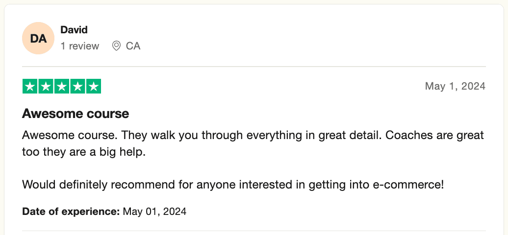This screenshot has width=508, height=235.
Task: Click the bold "Date of experience:" label
Action: pyautogui.click(x=71, y=212)
